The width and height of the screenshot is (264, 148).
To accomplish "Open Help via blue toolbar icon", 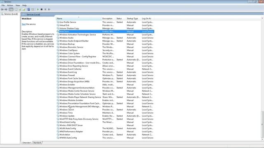I will point(29,9).
